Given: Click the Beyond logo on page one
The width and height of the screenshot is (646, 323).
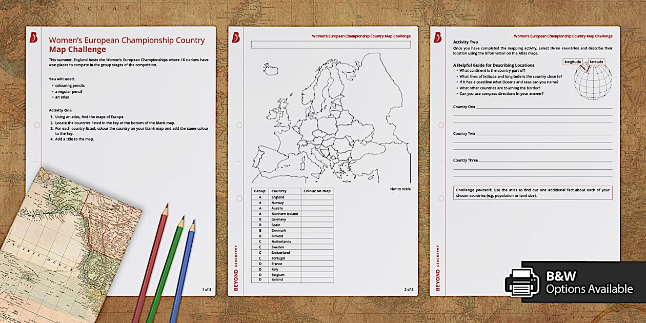Looking at the screenshot, I should tap(34, 37).
